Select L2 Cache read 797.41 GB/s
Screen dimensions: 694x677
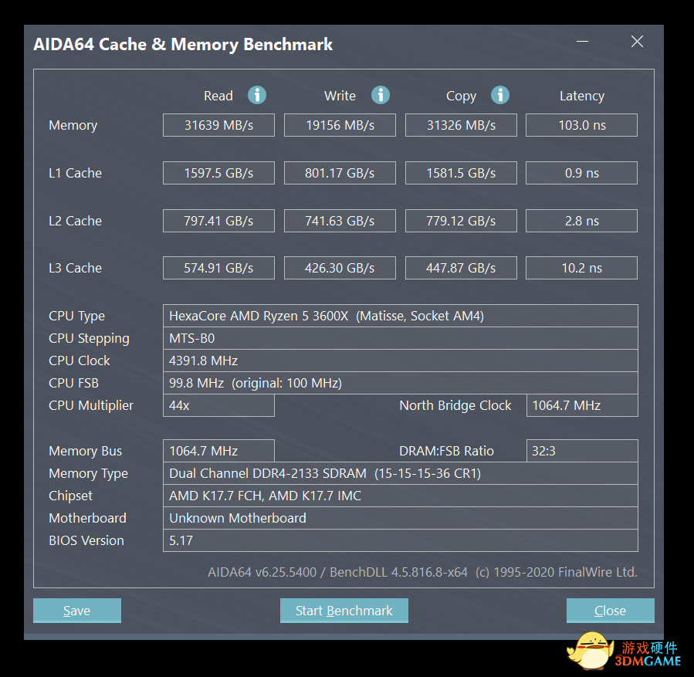point(218,221)
